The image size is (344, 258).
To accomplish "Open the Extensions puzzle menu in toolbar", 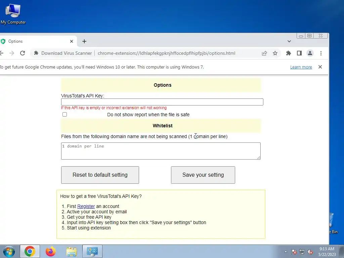I will click(x=289, y=53).
